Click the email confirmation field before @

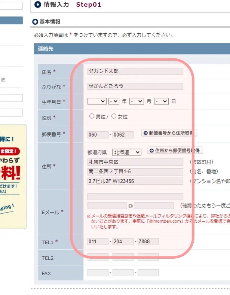coord(107,206)
